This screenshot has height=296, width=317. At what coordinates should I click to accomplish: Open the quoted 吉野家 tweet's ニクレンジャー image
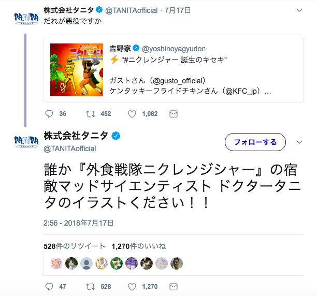click(x=77, y=70)
